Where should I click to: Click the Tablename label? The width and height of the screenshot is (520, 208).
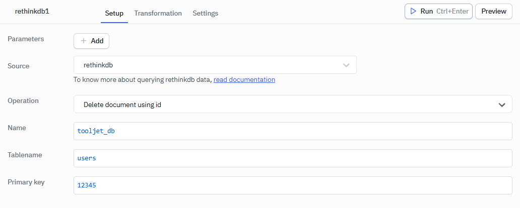click(25, 155)
